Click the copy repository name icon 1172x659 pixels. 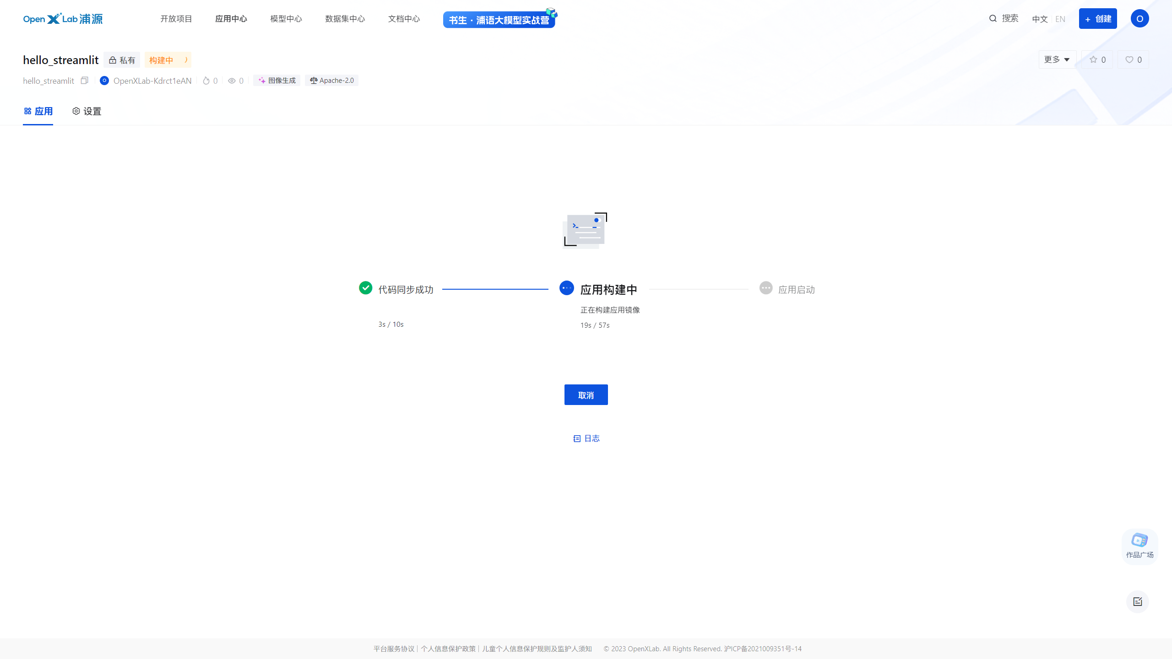click(x=85, y=81)
